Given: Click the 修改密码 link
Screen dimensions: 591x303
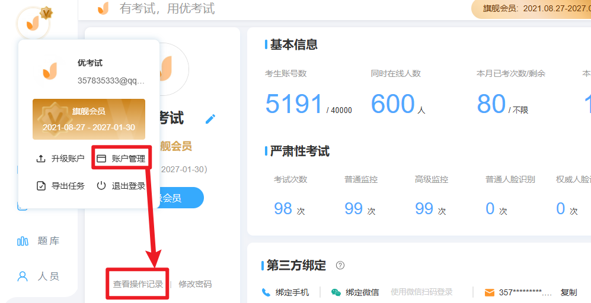Looking at the screenshot, I should pyautogui.click(x=195, y=284).
